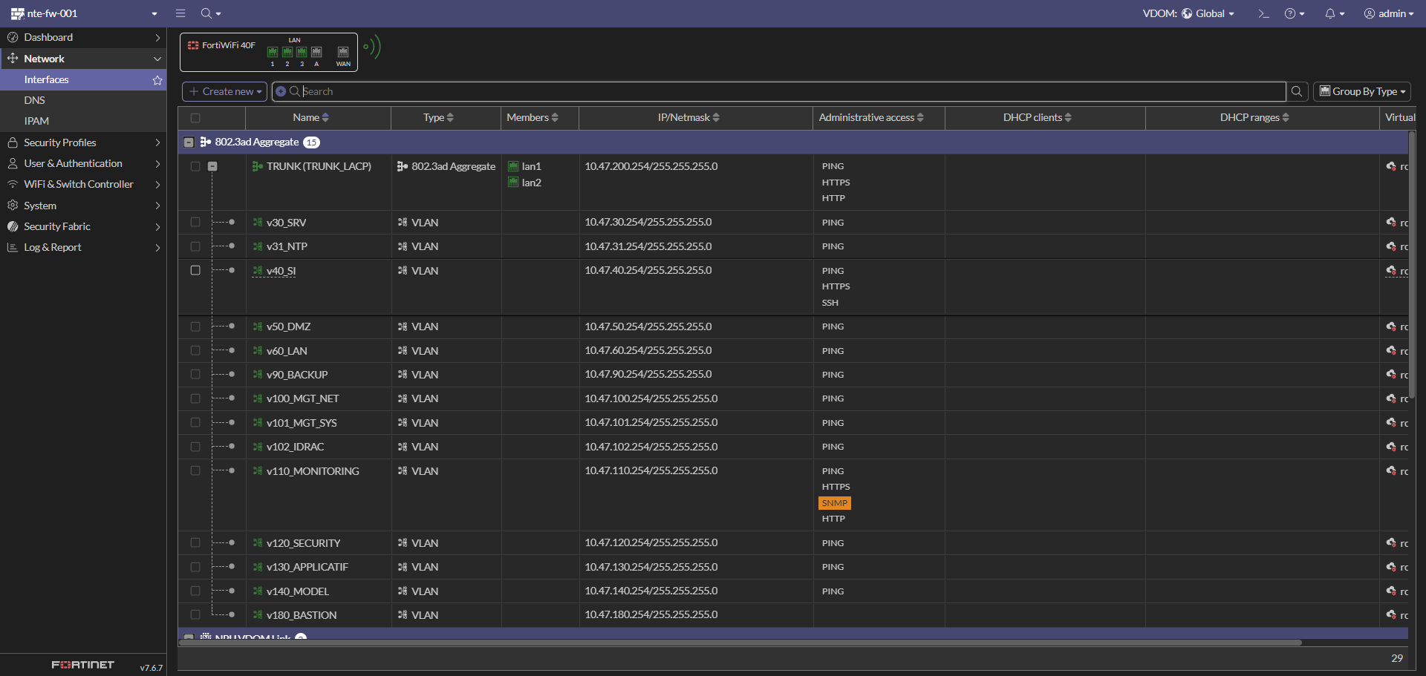Check the select-all header checkbox
Viewport: 1426px width, 676px height.
[x=195, y=118]
